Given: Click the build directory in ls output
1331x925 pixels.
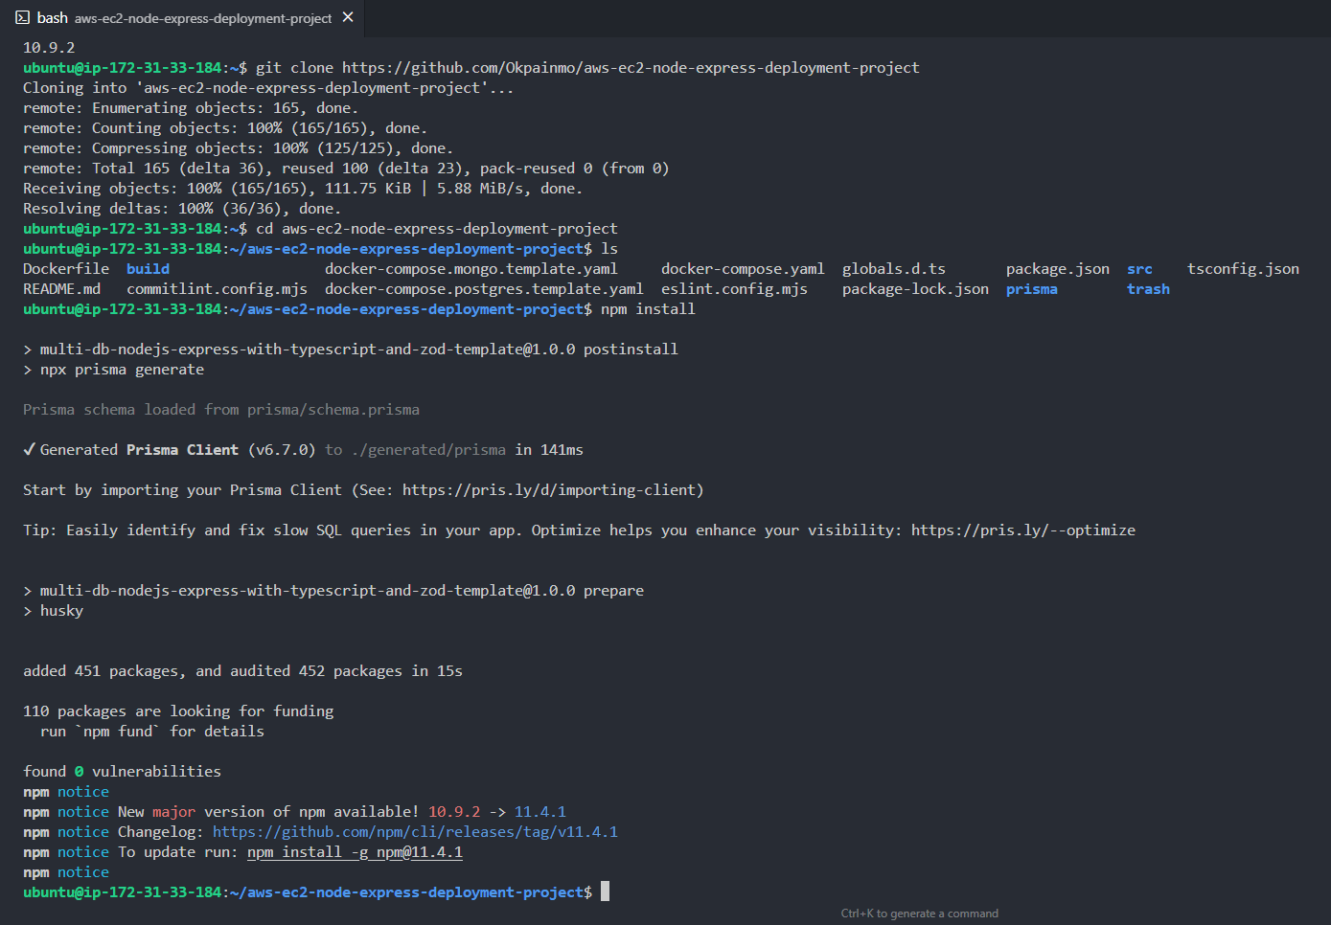Looking at the screenshot, I should click(148, 269).
